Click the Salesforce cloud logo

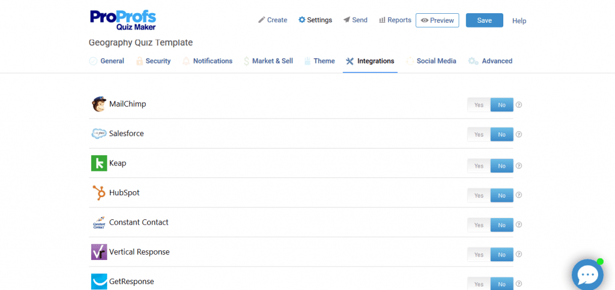(x=99, y=134)
